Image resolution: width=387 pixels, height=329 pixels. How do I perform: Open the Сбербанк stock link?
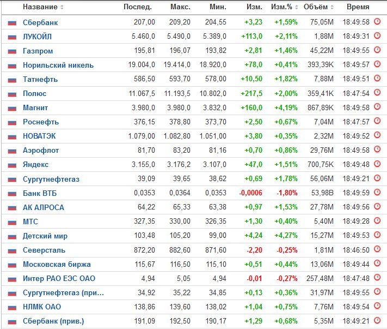tap(40, 22)
